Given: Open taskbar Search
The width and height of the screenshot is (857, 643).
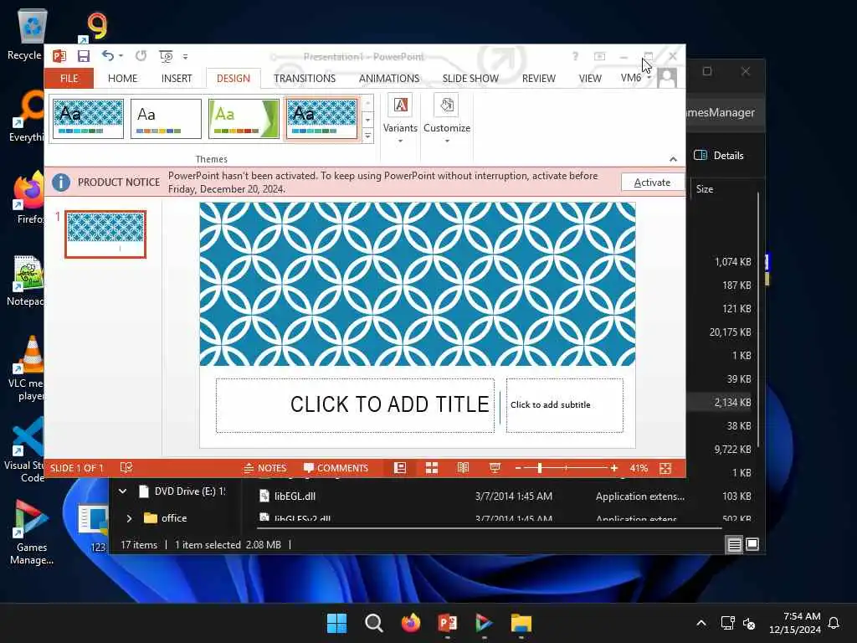Looking at the screenshot, I should click(x=374, y=623).
